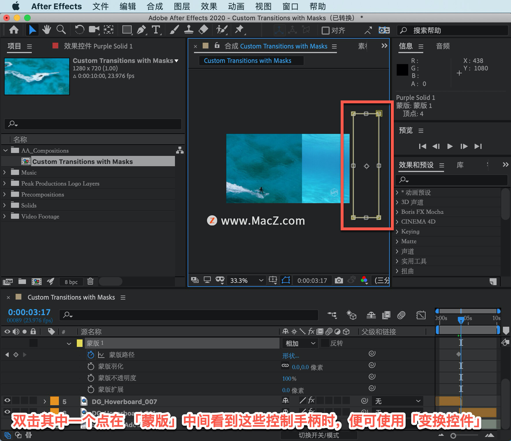Switch to the 库 tab

pos(460,165)
